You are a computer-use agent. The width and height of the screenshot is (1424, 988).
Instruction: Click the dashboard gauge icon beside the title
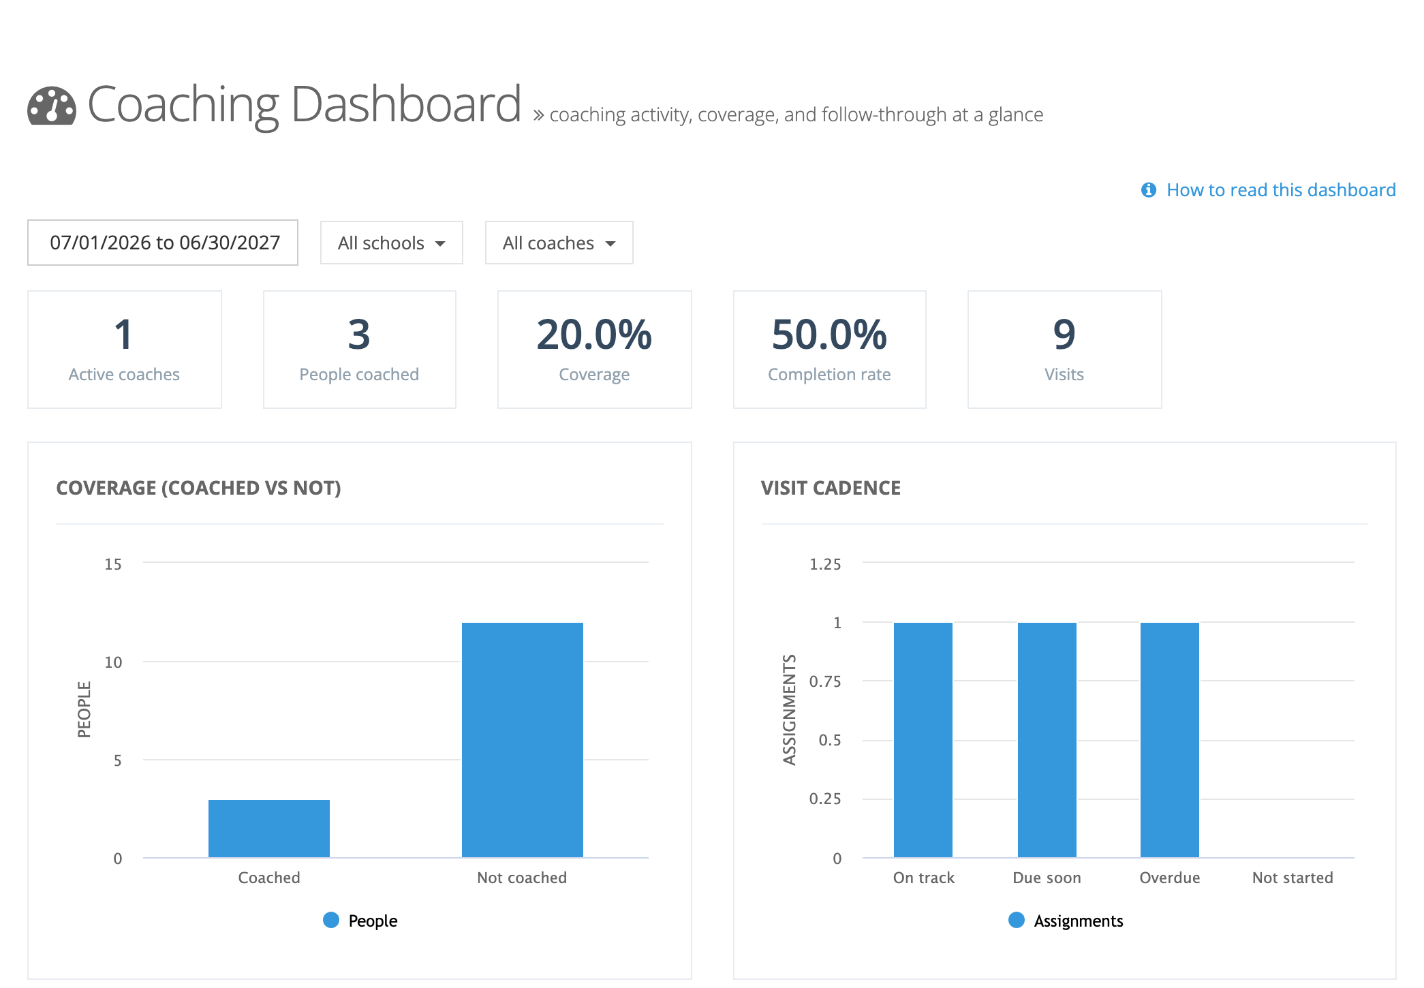pyautogui.click(x=52, y=106)
